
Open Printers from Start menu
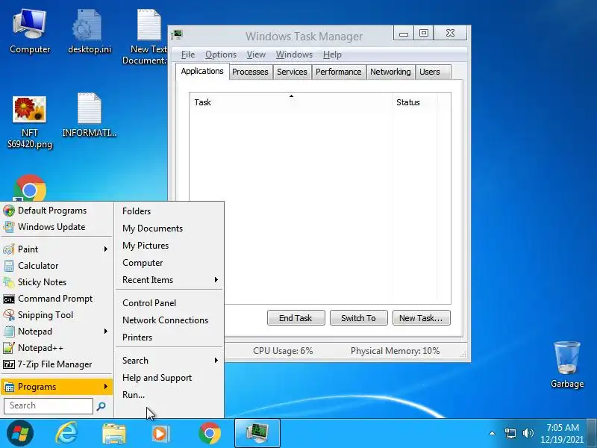pyautogui.click(x=169, y=337)
